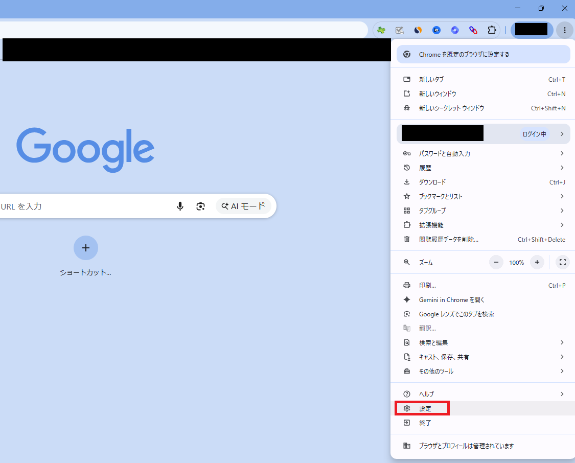Expand ヘルプ submenu arrow
This screenshot has height=463, width=575.
tap(562, 394)
